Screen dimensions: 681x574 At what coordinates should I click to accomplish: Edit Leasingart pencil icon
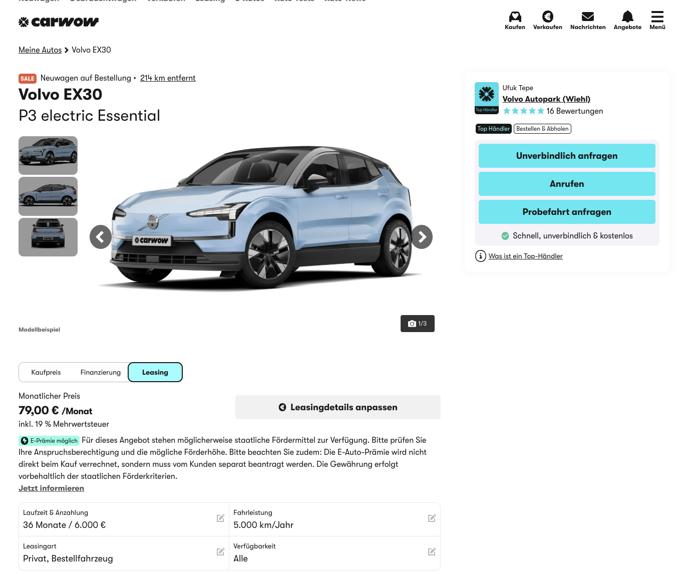pyautogui.click(x=220, y=552)
